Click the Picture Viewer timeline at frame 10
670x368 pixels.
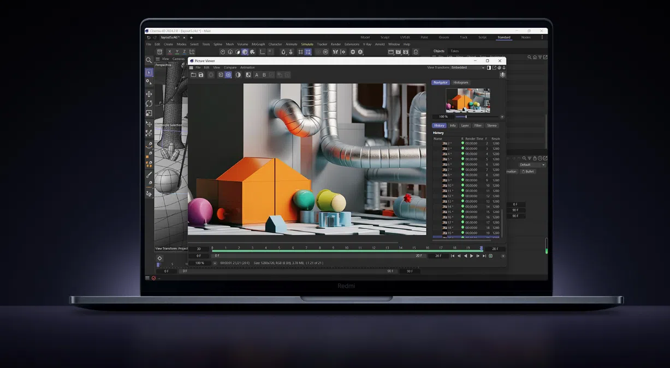pos(346,249)
